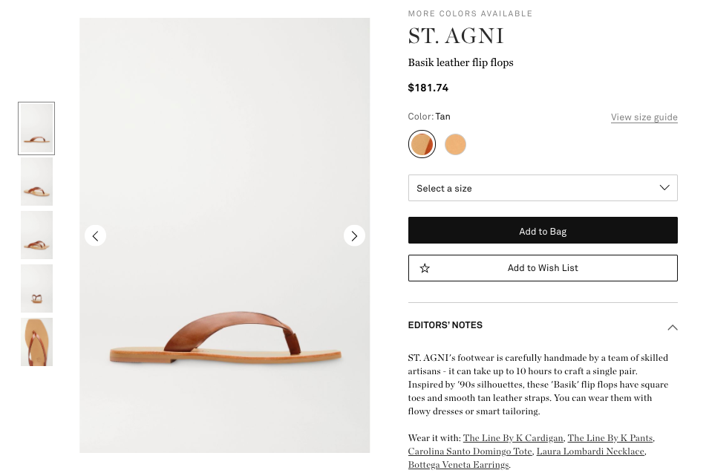Open the Bottega Veneta Earrings link
Screen dimensions: 709x473
click(458, 464)
